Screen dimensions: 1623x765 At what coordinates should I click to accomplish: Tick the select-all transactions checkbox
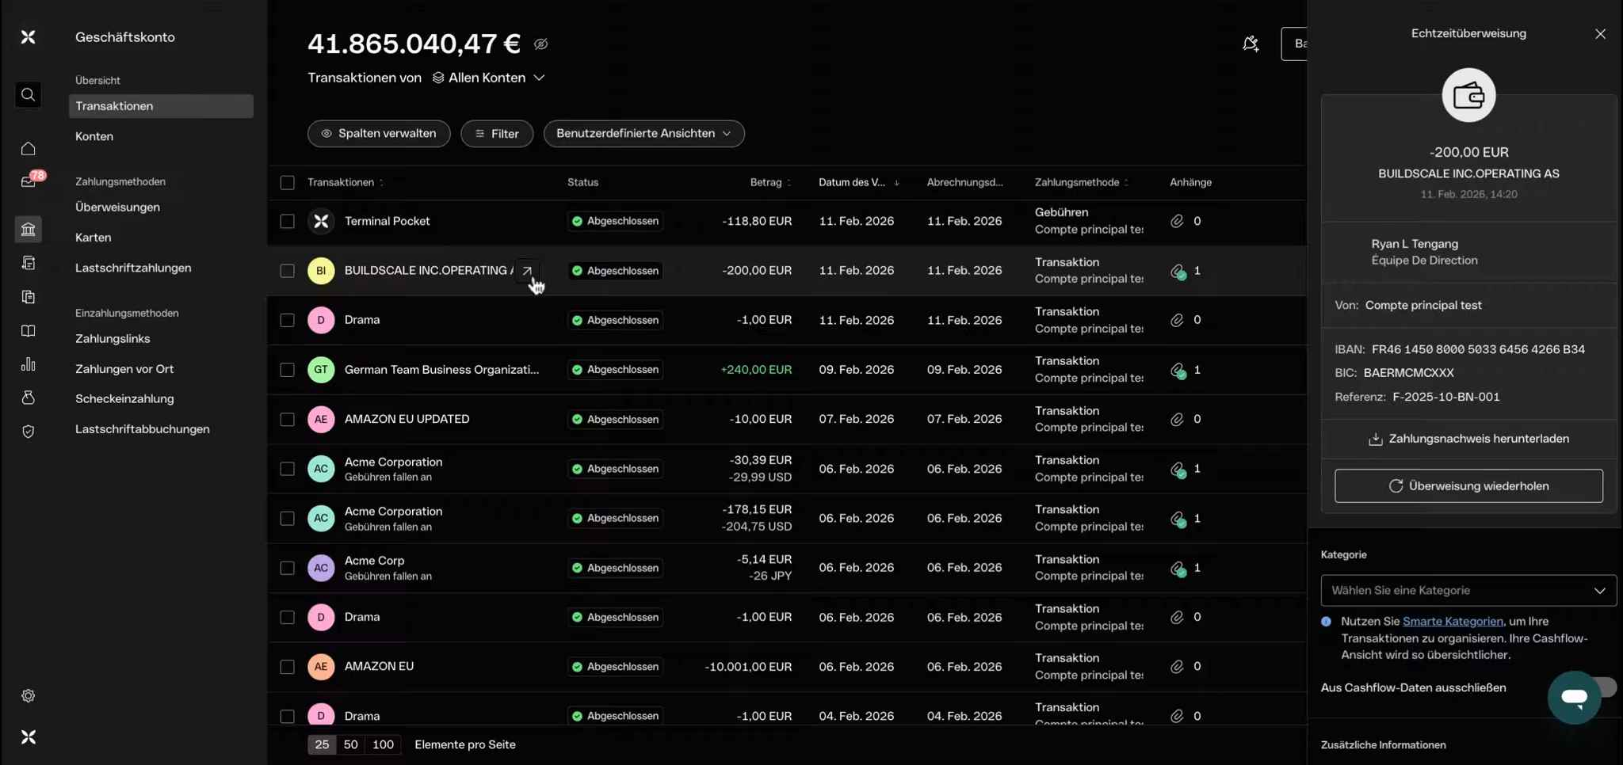288,183
